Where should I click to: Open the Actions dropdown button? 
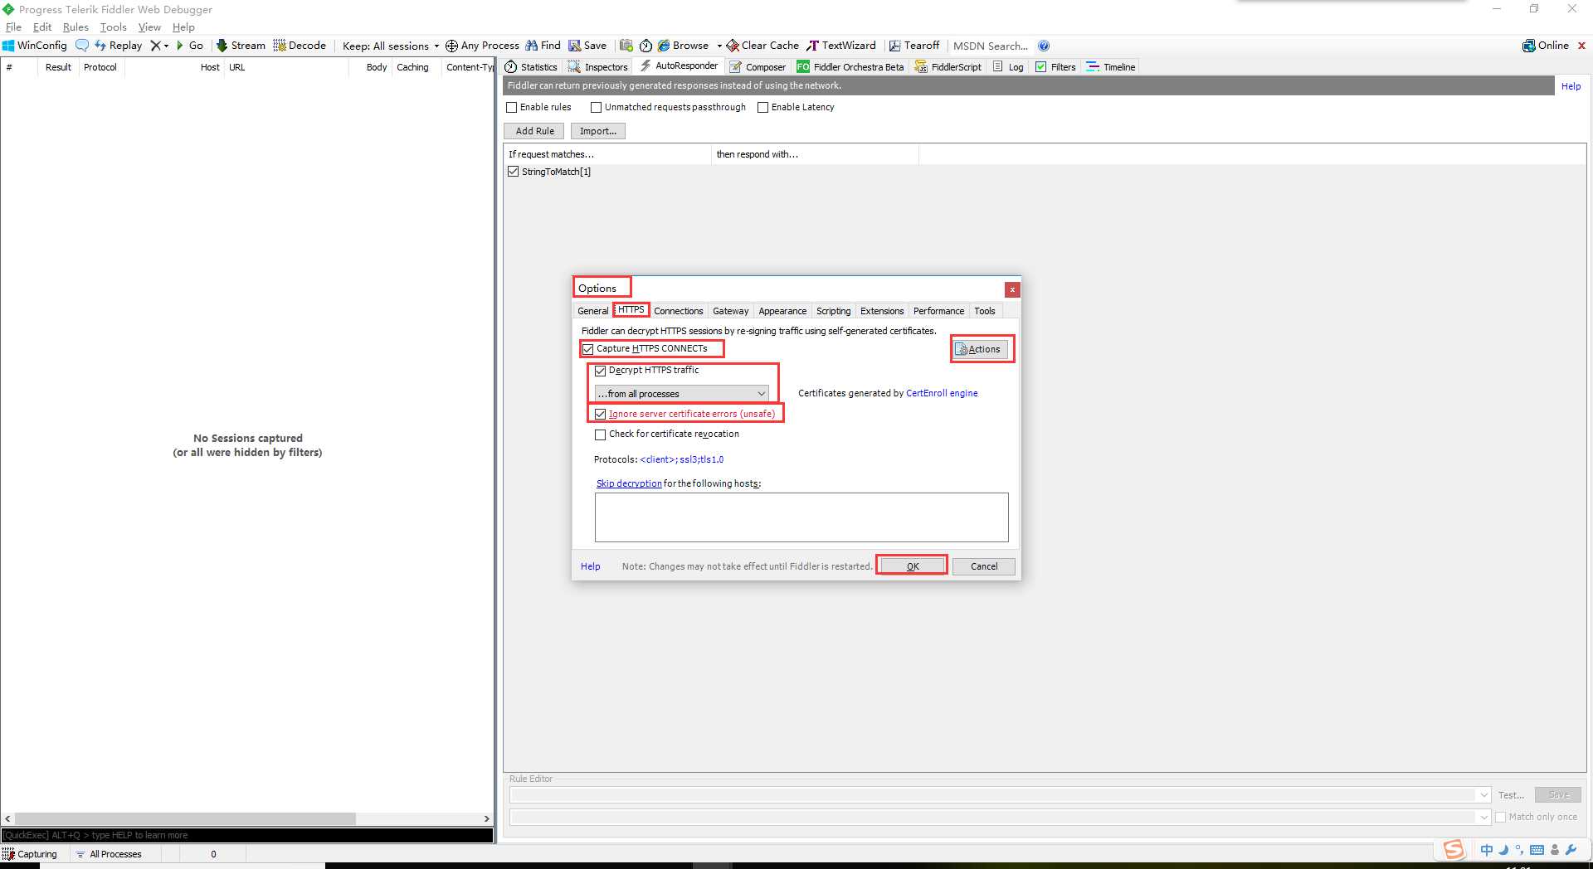979,349
